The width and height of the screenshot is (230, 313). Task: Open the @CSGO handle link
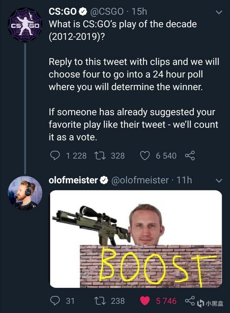point(108,11)
